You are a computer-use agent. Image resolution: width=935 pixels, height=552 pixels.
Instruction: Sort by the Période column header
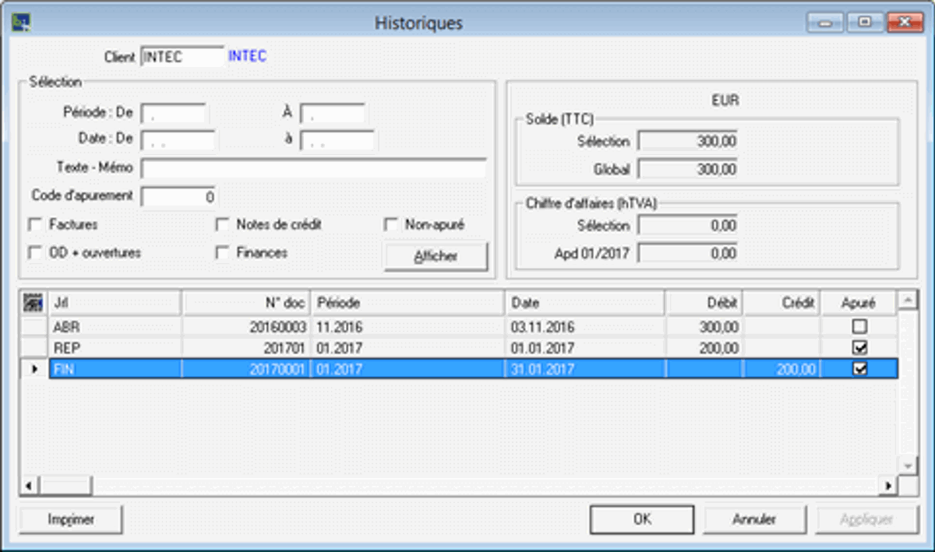click(408, 303)
